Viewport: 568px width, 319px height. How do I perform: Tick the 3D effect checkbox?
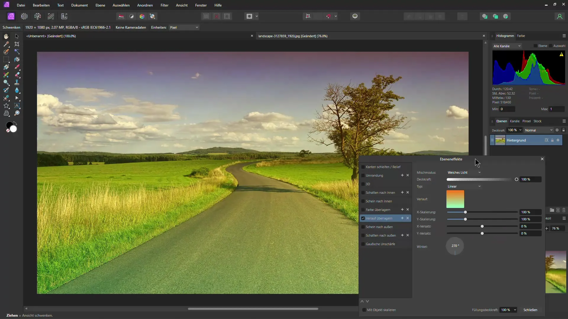point(363,184)
